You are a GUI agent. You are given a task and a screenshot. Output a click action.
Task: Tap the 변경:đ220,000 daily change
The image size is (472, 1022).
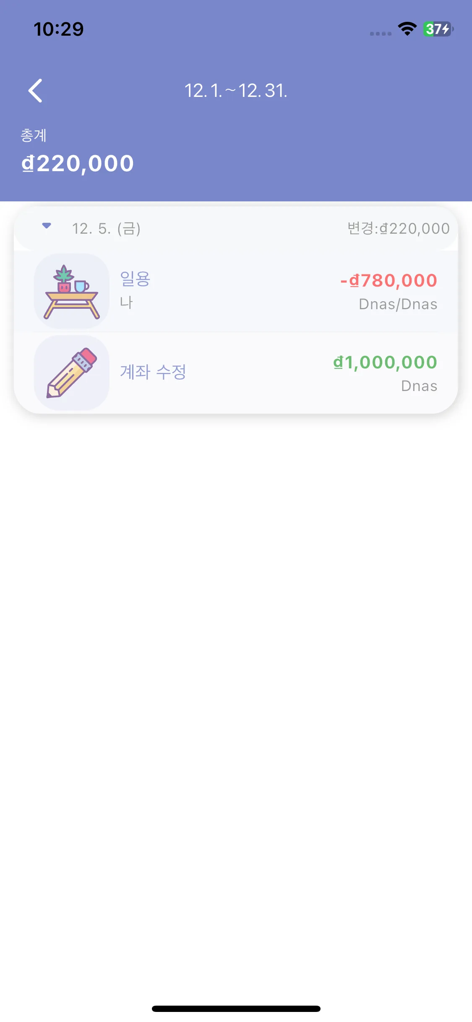398,229
